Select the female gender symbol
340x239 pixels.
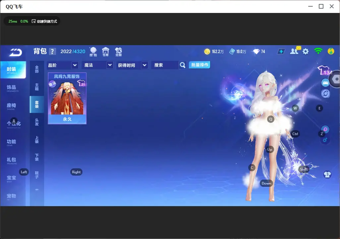[325, 129]
